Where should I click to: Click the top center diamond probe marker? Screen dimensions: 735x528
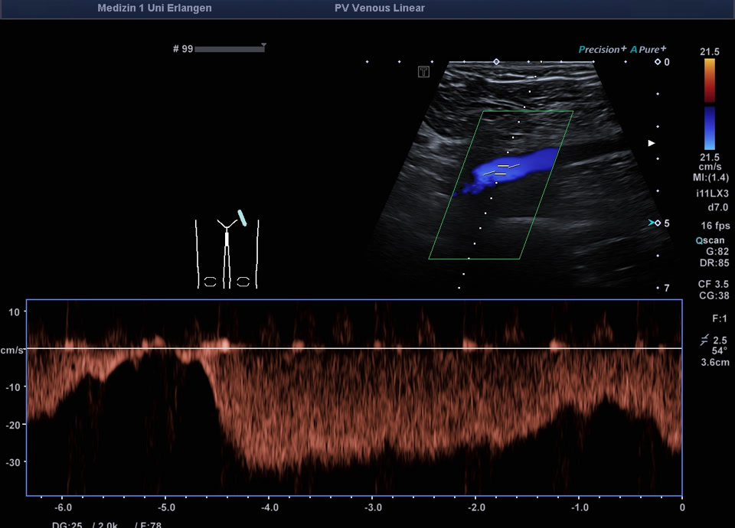tap(496, 61)
